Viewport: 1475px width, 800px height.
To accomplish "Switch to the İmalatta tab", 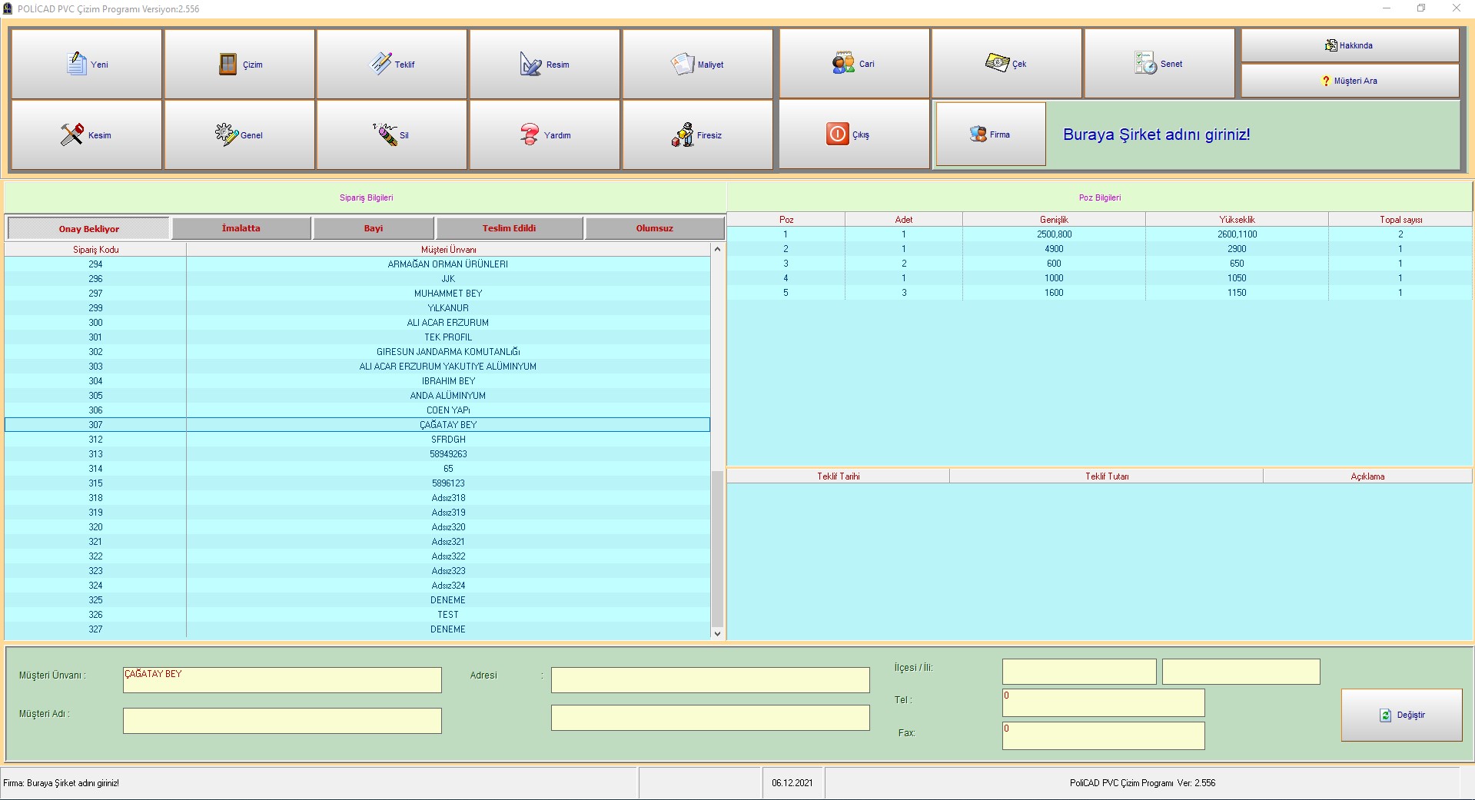I will 241,228.
